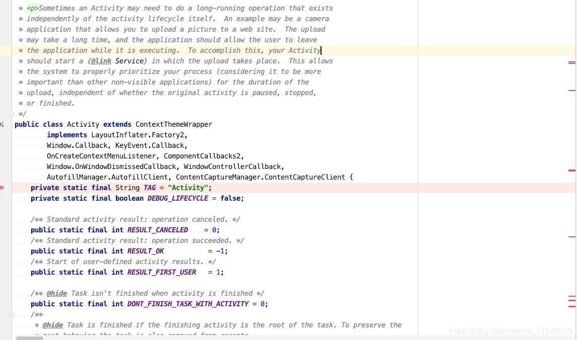The image size is (577, 340).
Task: Click AutofillManager.AutofillClient in the implements list
Action: (x=107, y=178)
